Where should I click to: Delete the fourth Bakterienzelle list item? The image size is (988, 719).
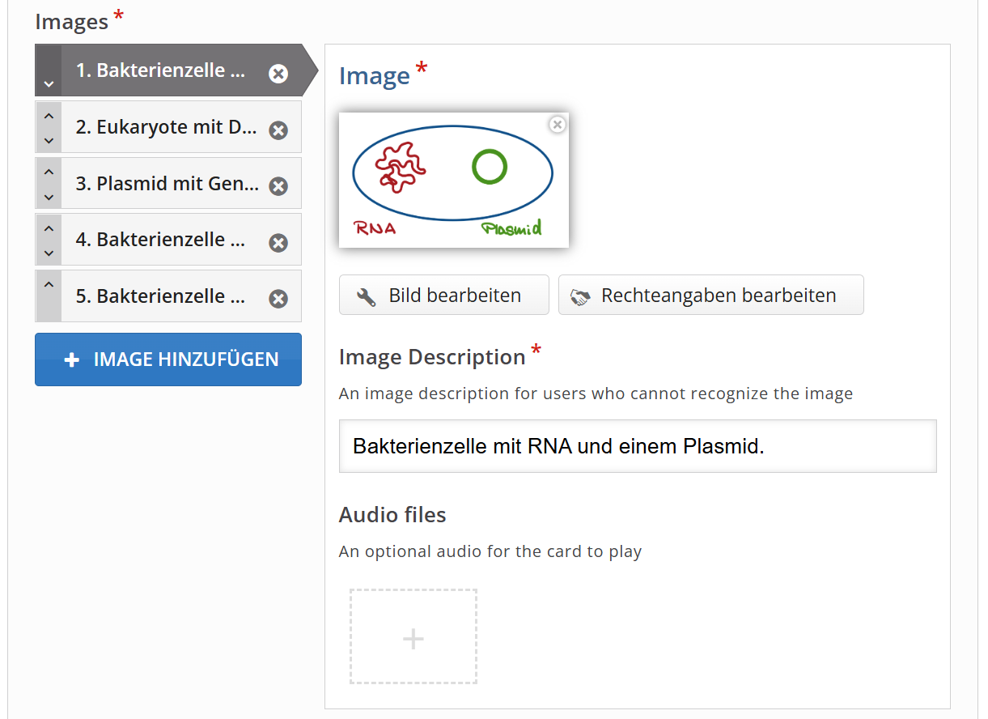click(x=278, y=243)
